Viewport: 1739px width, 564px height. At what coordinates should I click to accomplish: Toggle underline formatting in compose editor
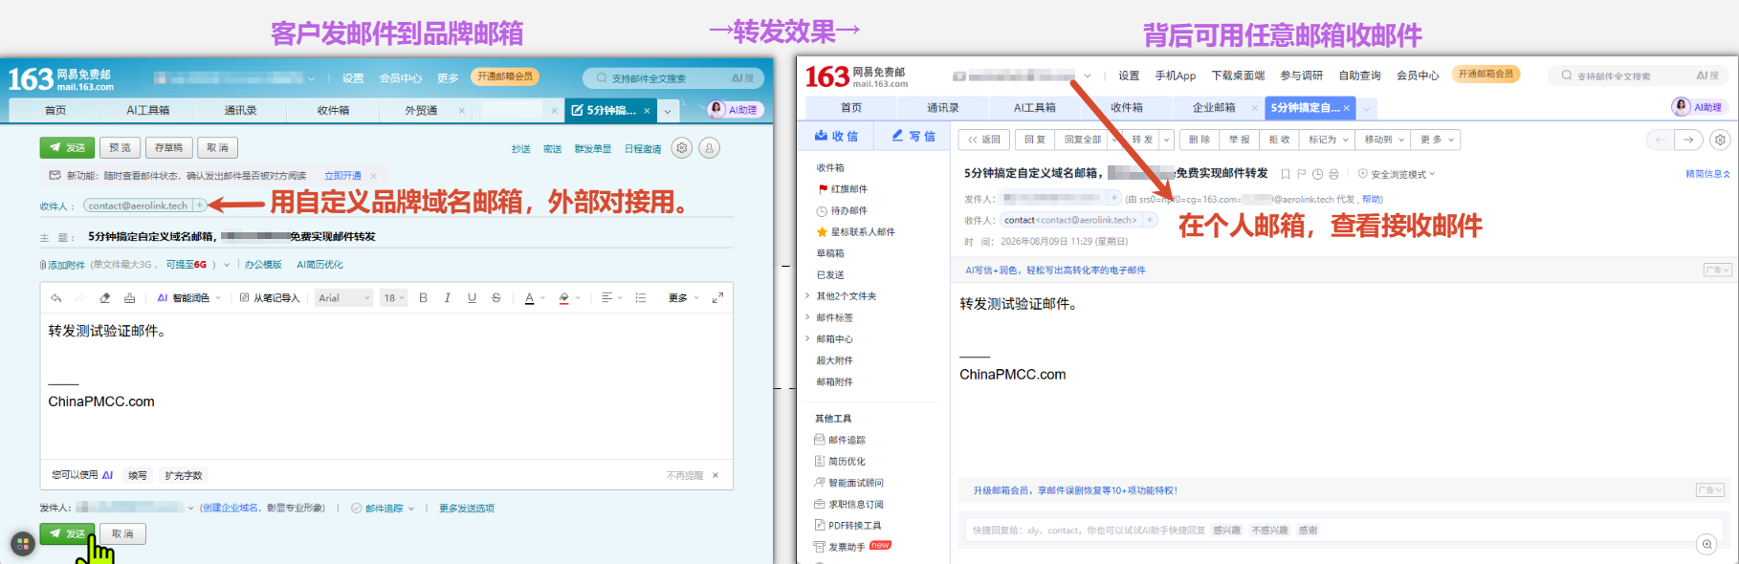coord(472,298)
